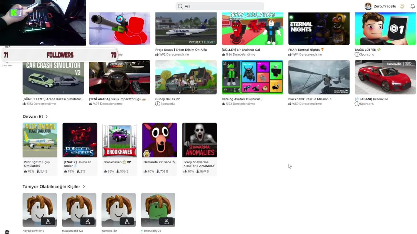Viewport: 417px width, 234px height.
Task: Open Proje Uçuşu Ryanair thumbnail
Action: tap(186, 29)
